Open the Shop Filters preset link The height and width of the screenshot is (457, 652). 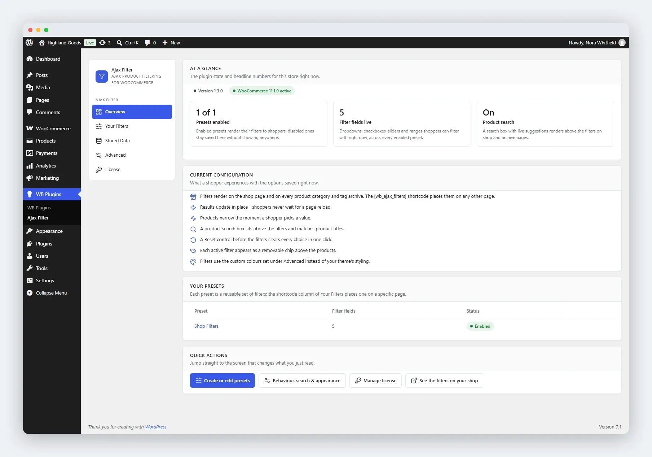206,326
